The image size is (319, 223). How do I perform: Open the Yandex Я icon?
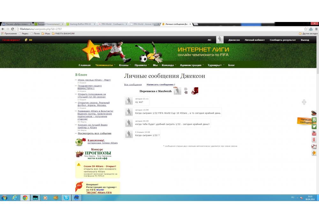click(x=314, y=140)
